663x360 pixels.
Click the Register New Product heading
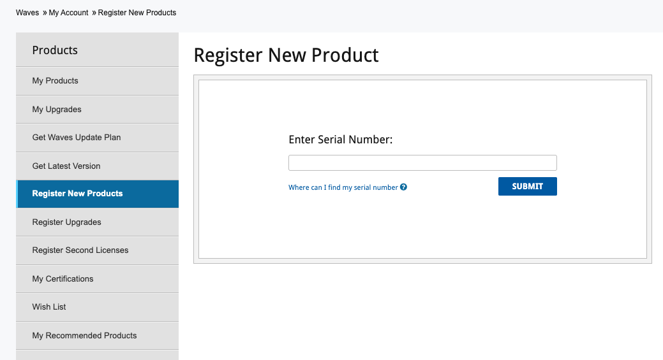[286, 55]
